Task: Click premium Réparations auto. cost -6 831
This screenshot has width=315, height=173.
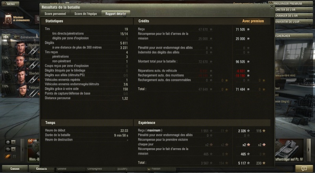Action: [x=241, y=71]
